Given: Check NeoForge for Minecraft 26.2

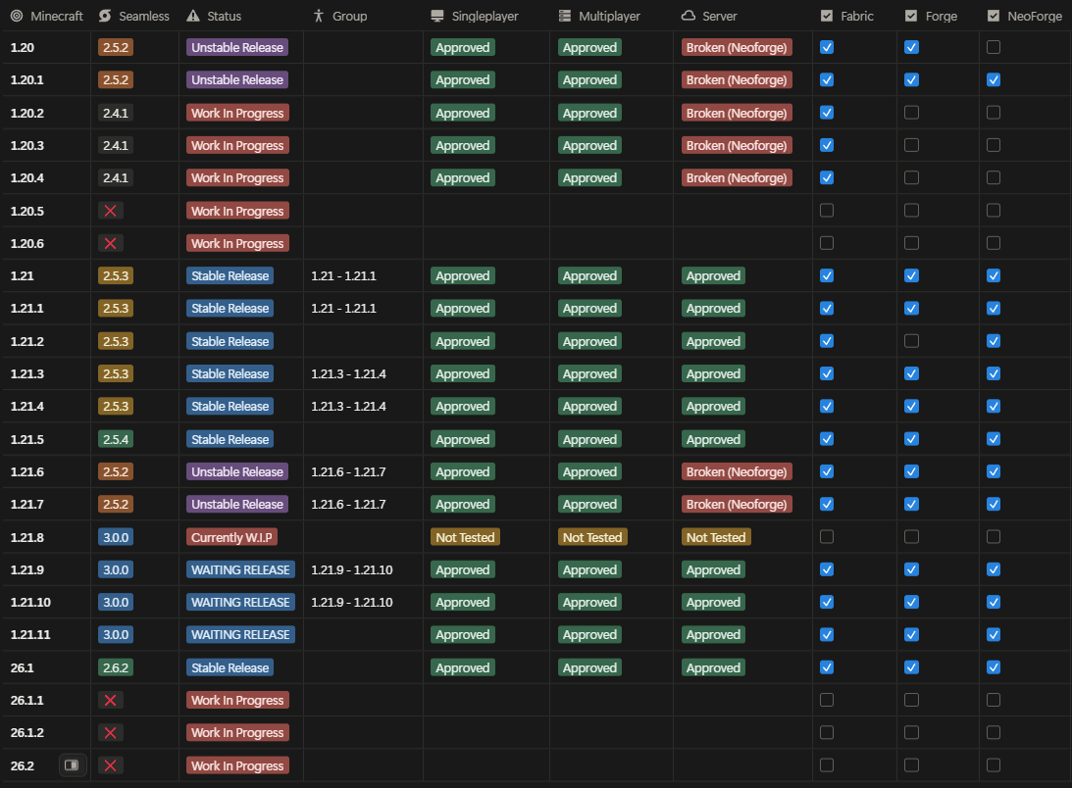Looking at the screenshot, I should (x=994, y=764).
